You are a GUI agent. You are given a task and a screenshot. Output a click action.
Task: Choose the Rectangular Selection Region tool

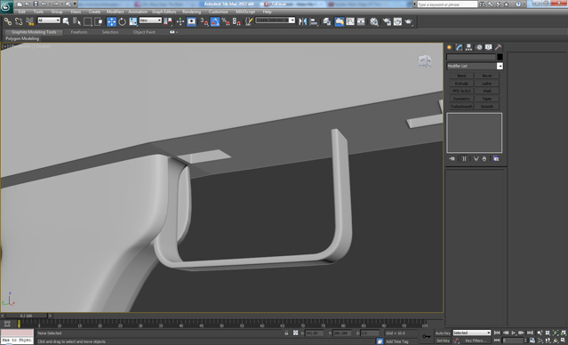point(88,21)
